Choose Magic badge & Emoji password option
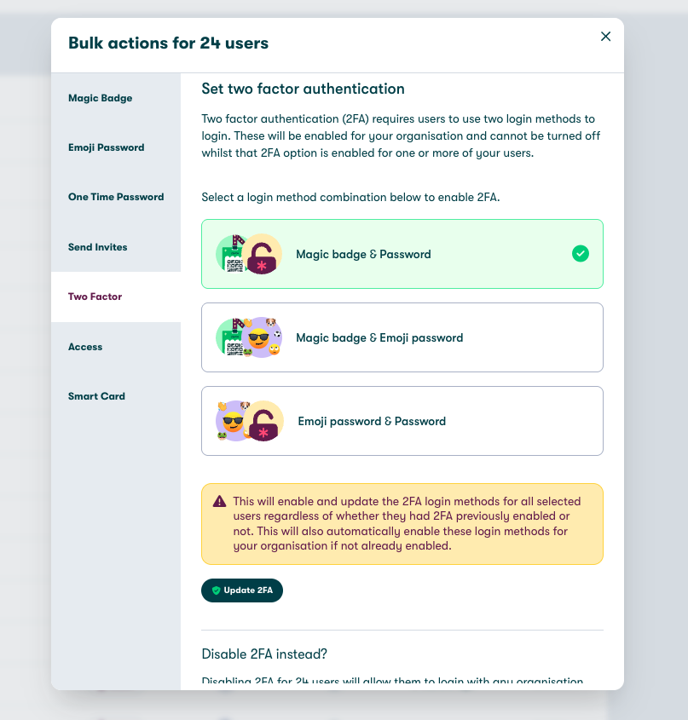The height and width of the screenshot is (720, 688). [402, 337]
